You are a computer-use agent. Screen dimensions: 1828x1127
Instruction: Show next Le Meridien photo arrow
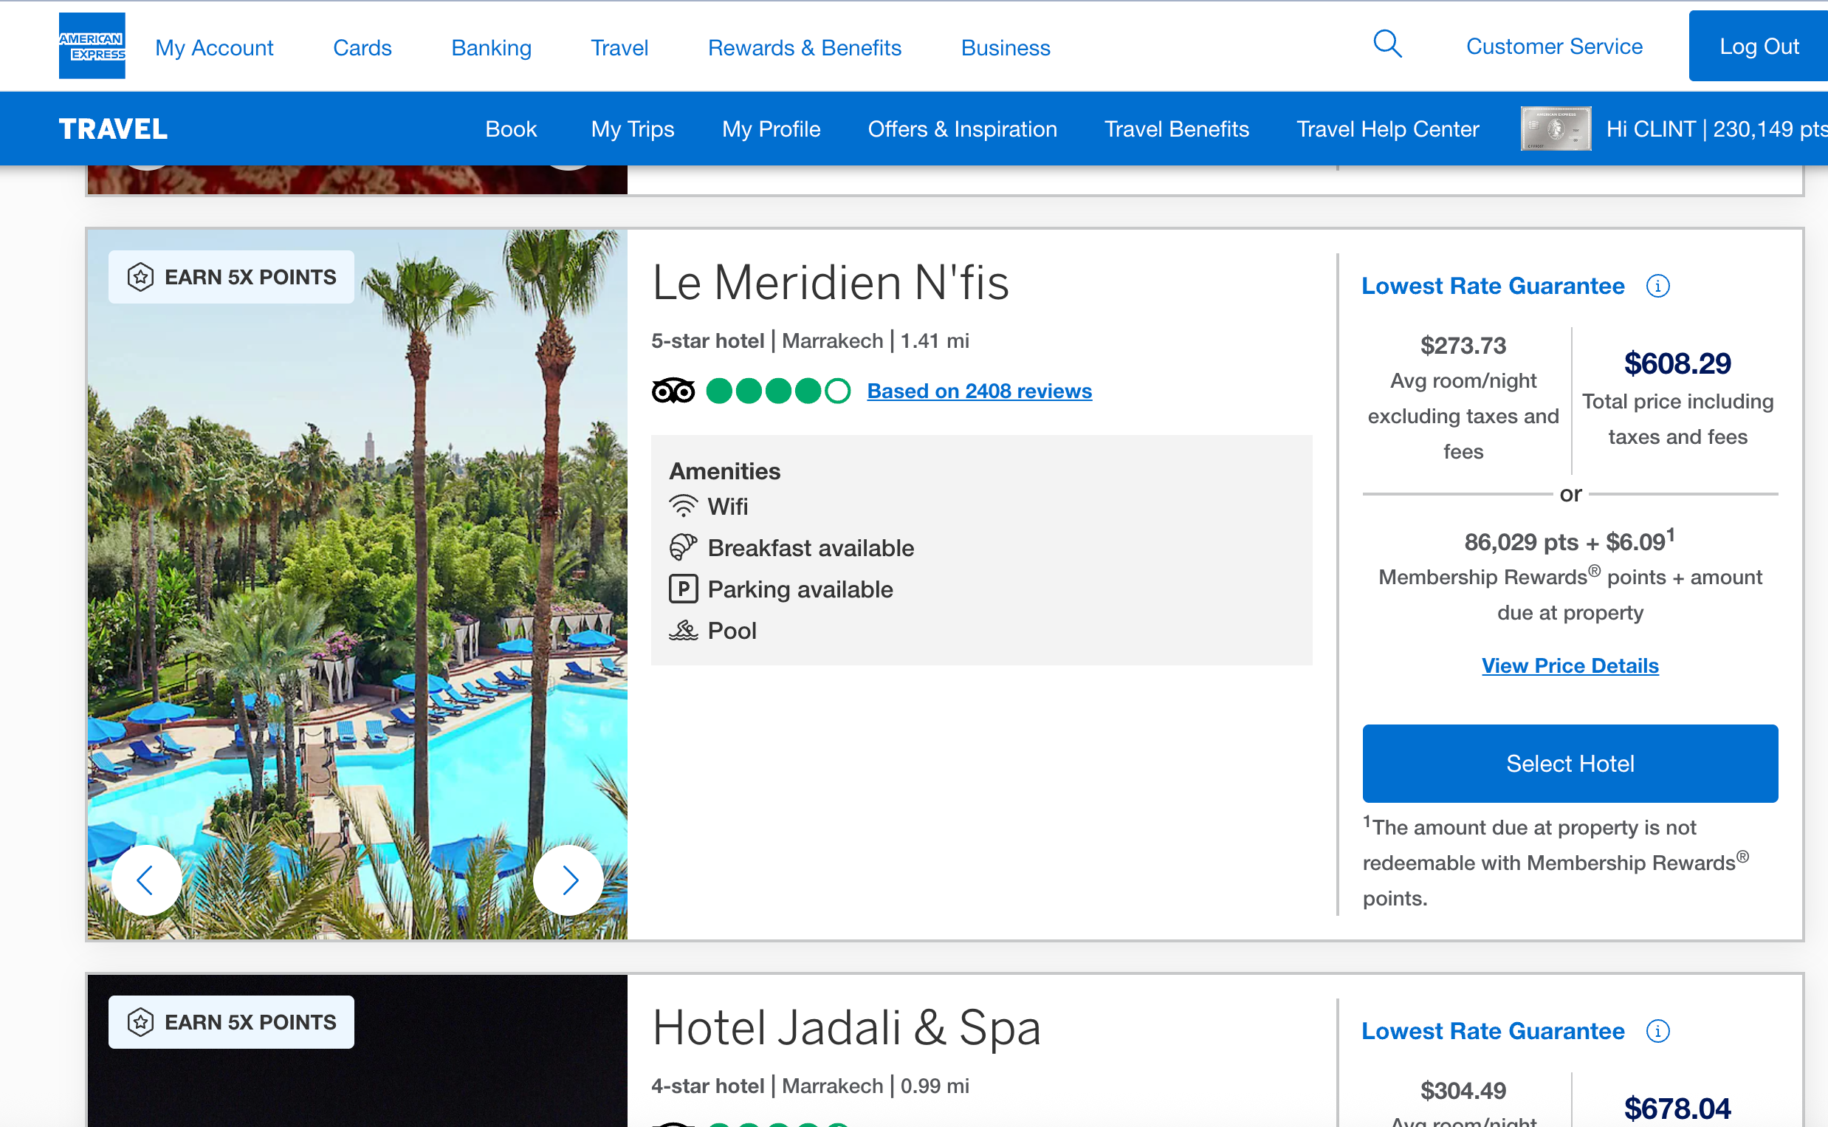pyautogui.click(x=569, y=880)
